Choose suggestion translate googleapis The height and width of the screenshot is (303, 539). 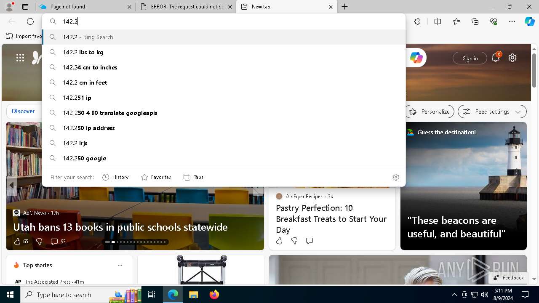coord(224,113)
